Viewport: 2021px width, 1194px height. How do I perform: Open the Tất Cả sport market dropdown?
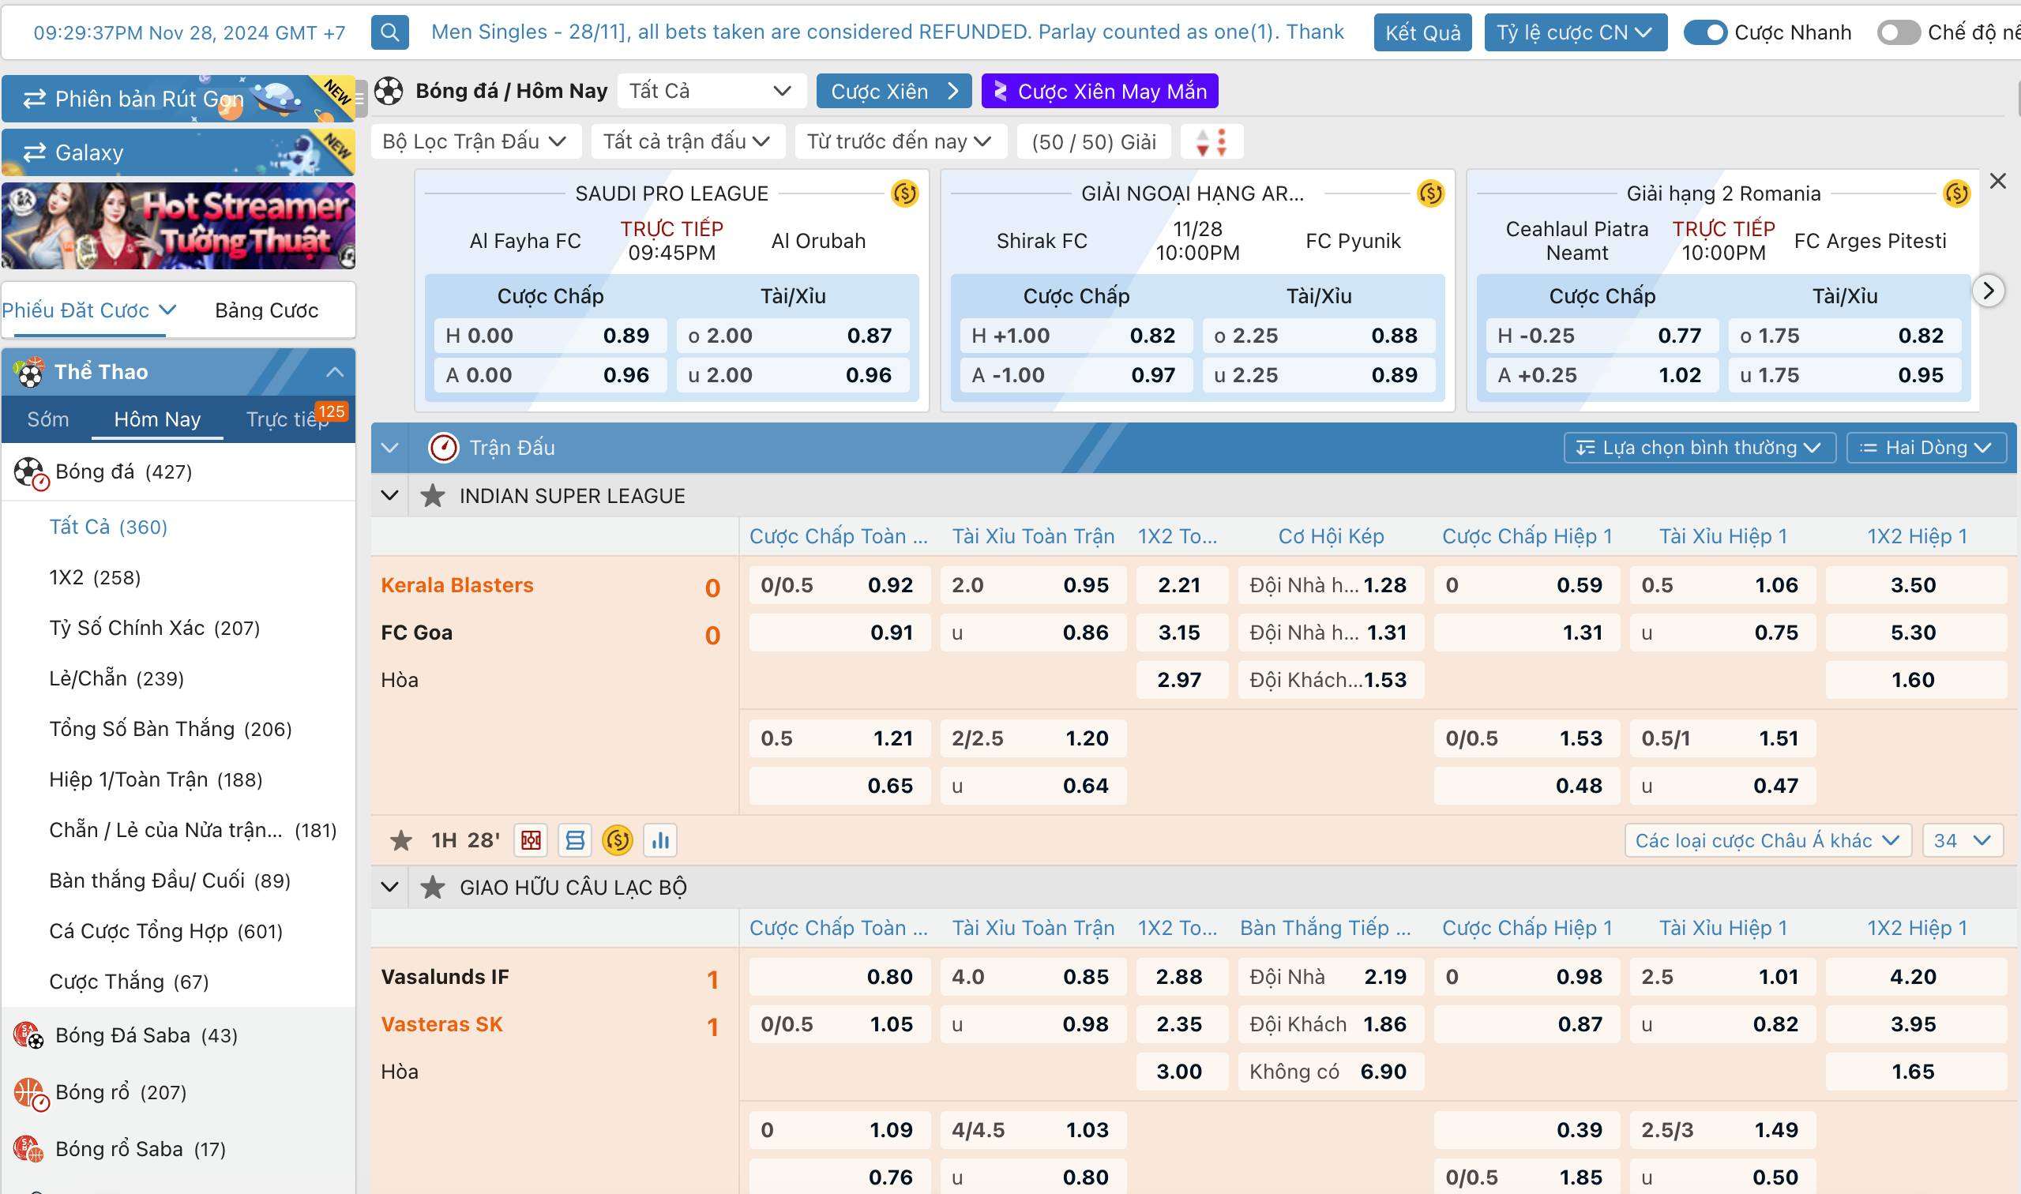click(x=712, y=91)
